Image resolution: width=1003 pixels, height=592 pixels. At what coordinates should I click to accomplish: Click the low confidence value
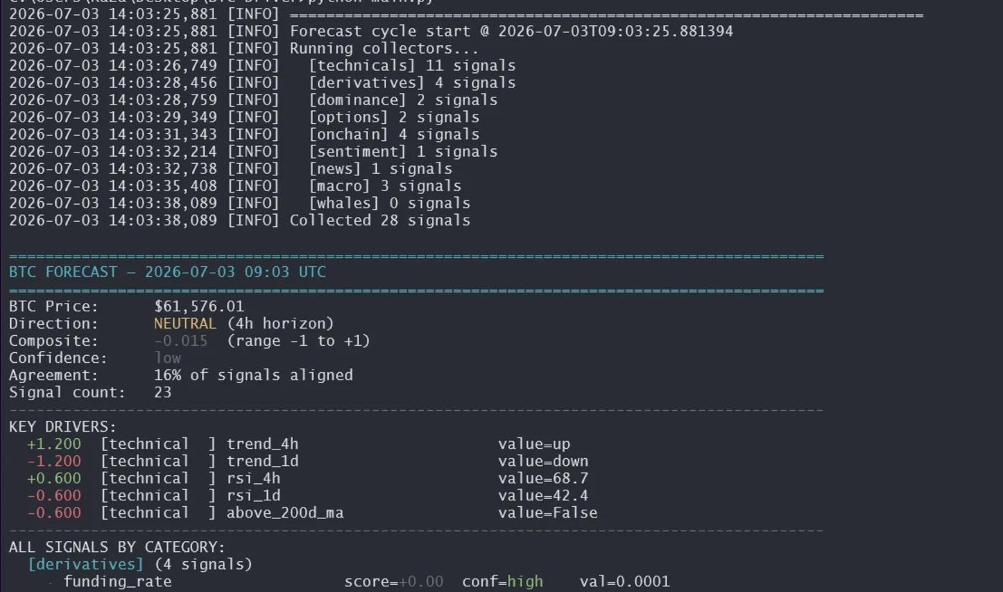[168, 358]
